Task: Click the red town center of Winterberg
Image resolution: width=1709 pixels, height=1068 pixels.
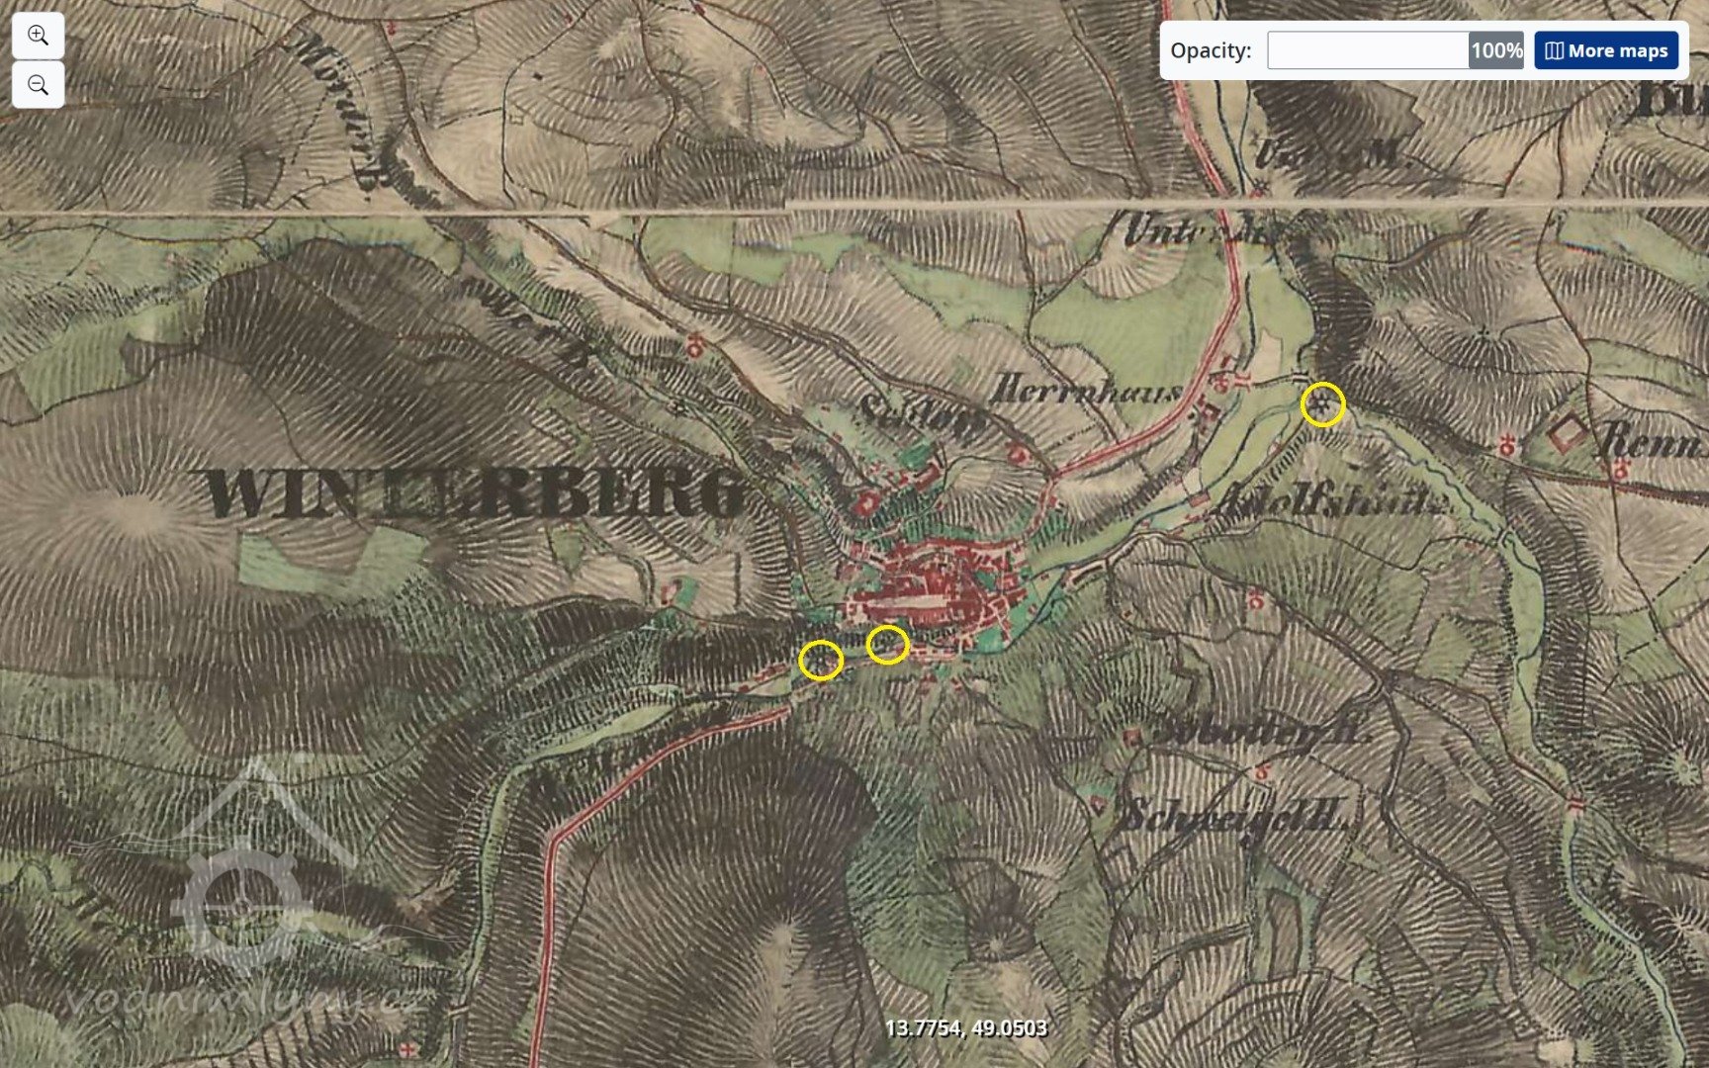Action: coord(935,593)
